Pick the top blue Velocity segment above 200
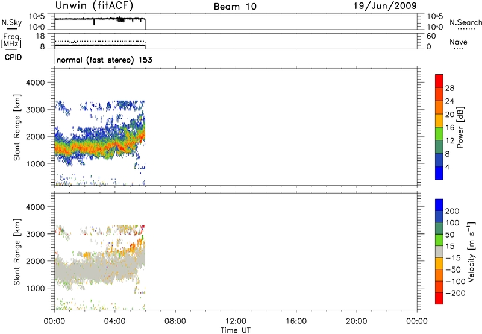Image resolution: width=482 pixels, height=334 pixels. coord(439,205)
